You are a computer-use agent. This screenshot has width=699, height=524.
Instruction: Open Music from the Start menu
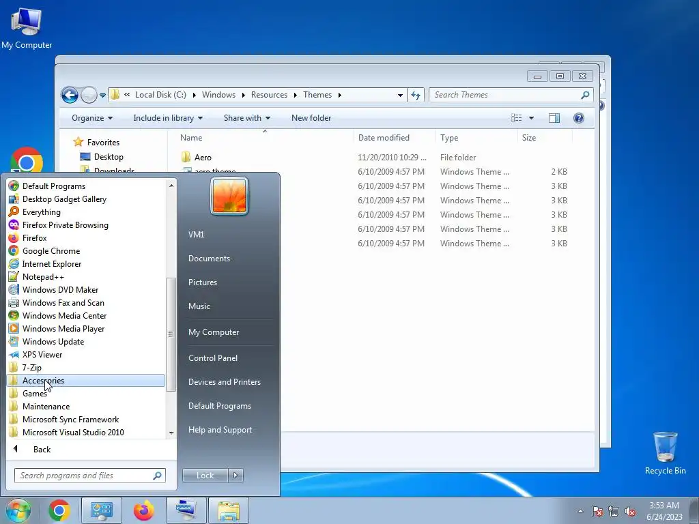(199, 306)
